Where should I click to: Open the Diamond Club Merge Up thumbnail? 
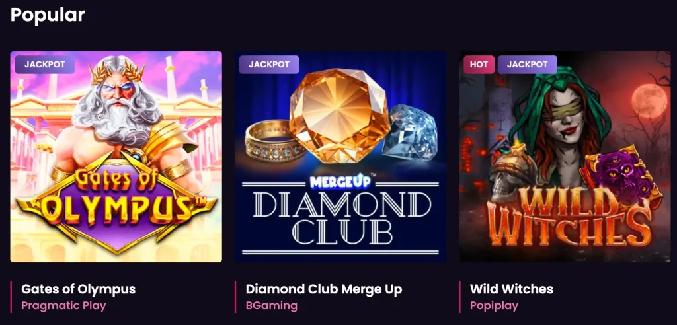[340, 157]
